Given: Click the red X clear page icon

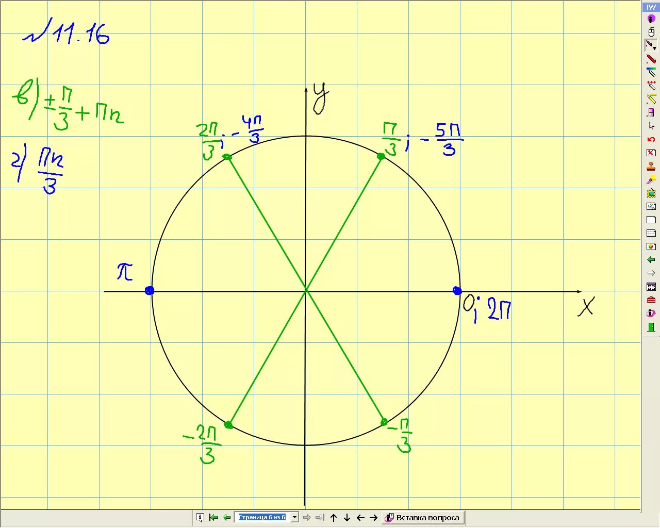Looking at the screenshot, I should click(x=651, y=153).
